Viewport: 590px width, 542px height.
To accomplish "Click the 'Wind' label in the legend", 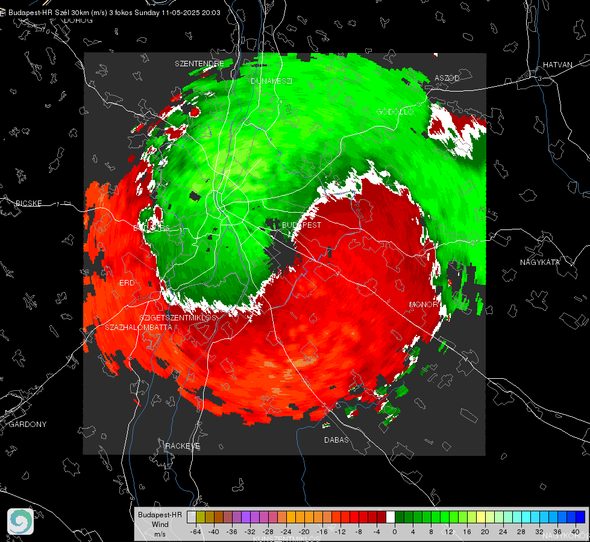I will click(x=160, y=524).
